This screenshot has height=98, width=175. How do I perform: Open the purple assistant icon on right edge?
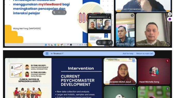(x=170, y=19)
